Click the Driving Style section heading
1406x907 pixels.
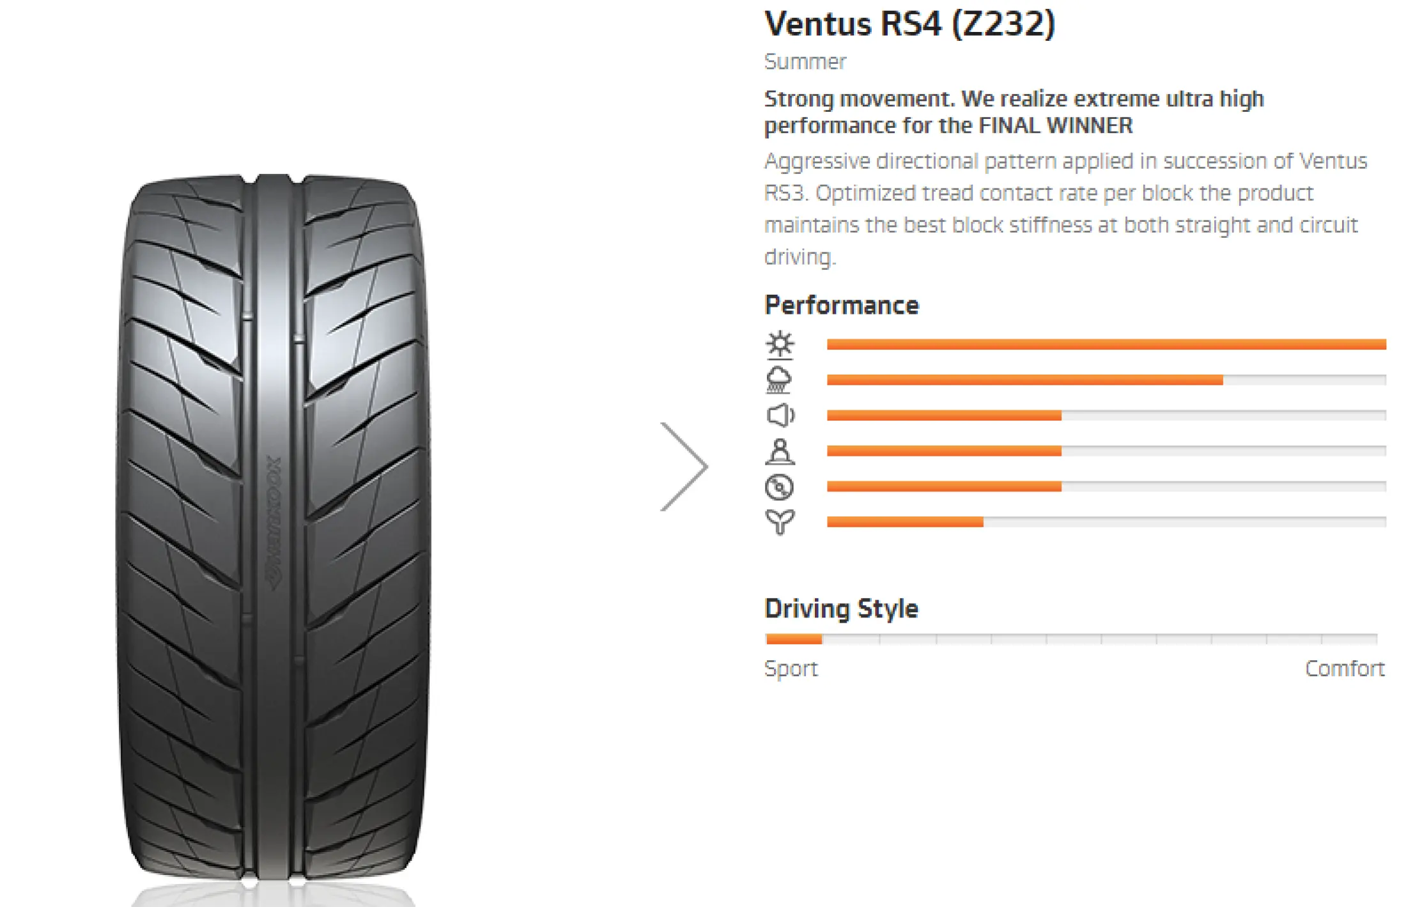click(x=841, y=609)
